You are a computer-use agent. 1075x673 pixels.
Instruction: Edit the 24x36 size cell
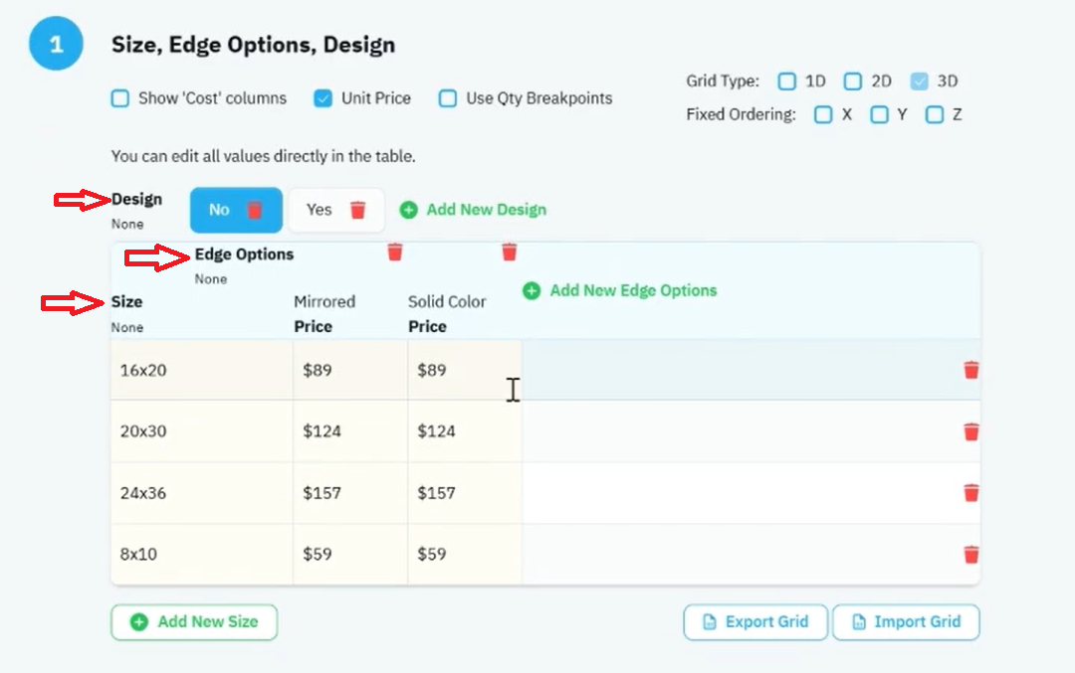tap(201, 492)
